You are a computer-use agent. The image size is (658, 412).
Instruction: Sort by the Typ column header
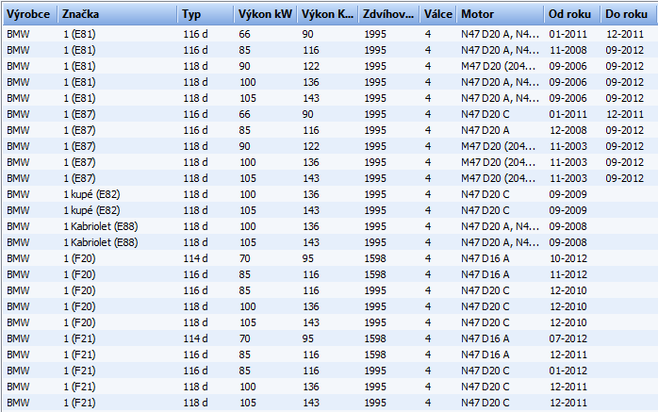click(x=205, y=15)
